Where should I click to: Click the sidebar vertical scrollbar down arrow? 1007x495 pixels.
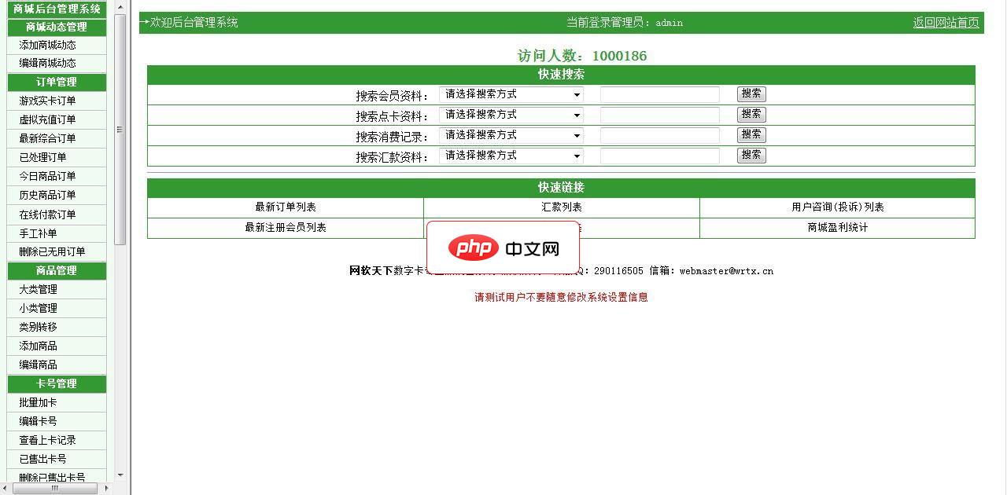tap(120, 475)
